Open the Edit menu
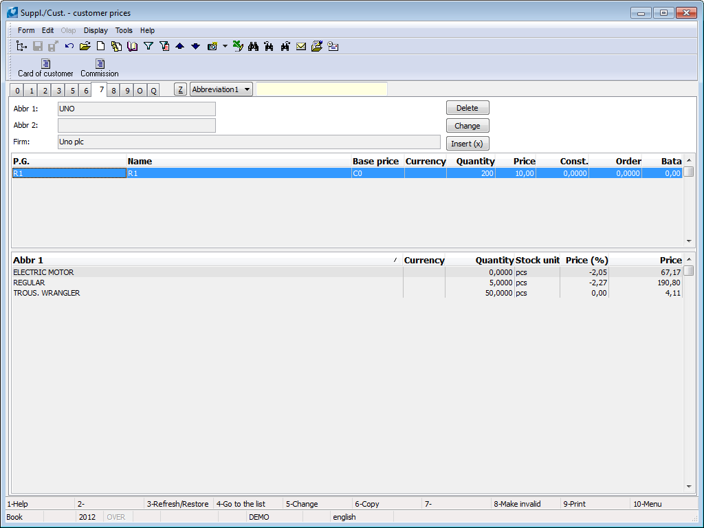Viewport: 704px width, 528px height. (x=47, y=30)
